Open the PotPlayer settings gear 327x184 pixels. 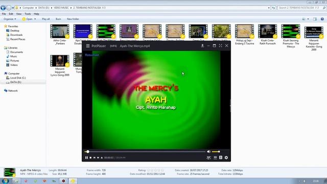[226, 158]
